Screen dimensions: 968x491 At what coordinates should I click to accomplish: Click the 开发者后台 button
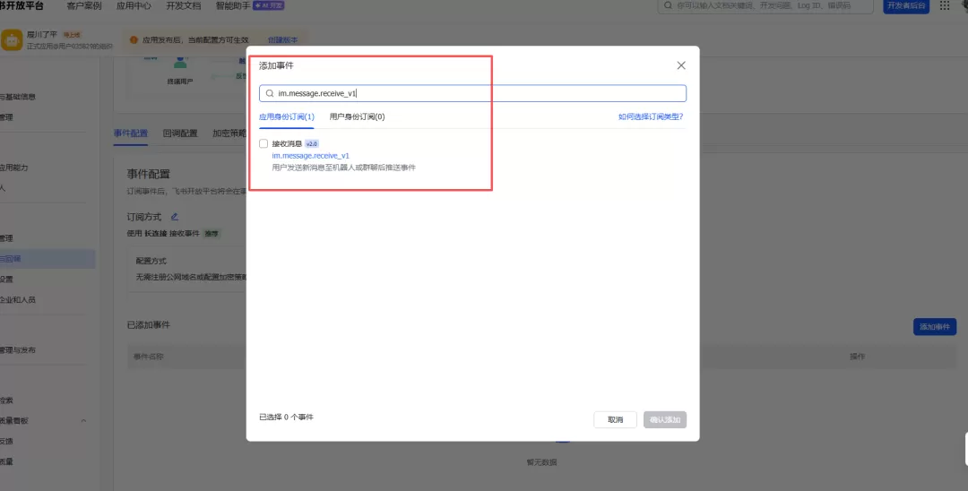tap(906, 5)
